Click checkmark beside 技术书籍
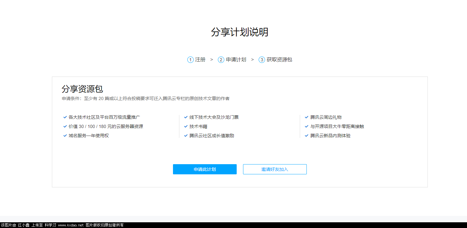This screenshot has height=228, width=467. pyautogui.click(x=186, y=126)
